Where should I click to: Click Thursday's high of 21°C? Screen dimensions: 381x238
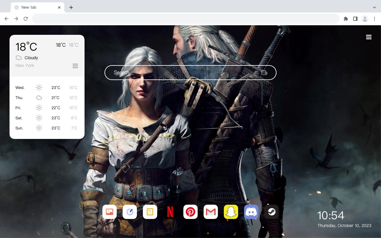pos(55,98)
